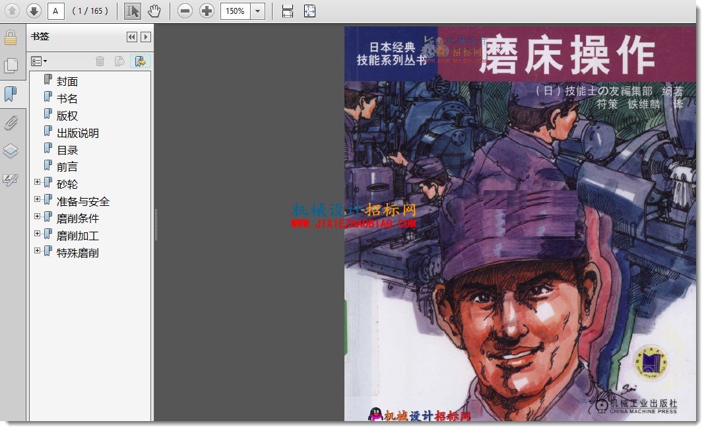Open the security lock panel
The height and width of the screenshot is (431, 706).
11,38
